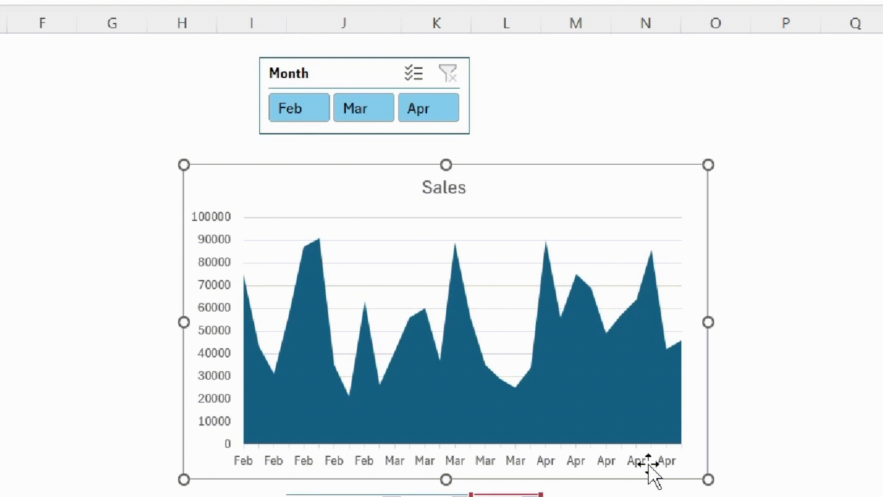Click the Month slicer header title

[x=289, y=73]
